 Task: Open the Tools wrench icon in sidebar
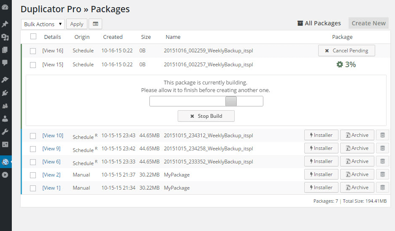point(5,132)
